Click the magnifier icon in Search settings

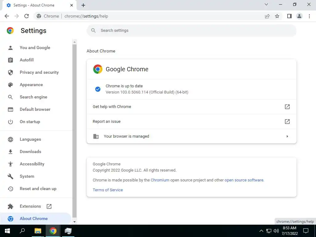[x=93, y=31]
